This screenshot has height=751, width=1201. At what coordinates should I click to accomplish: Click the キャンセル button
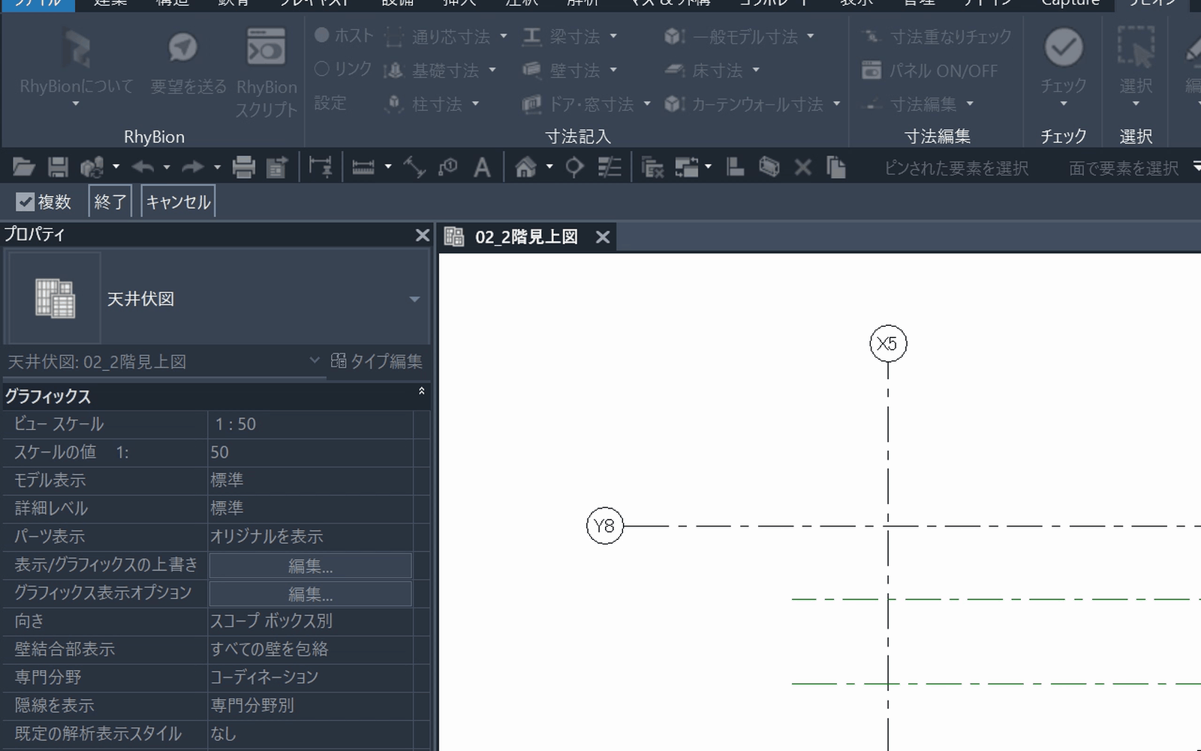tap(178, 201)
